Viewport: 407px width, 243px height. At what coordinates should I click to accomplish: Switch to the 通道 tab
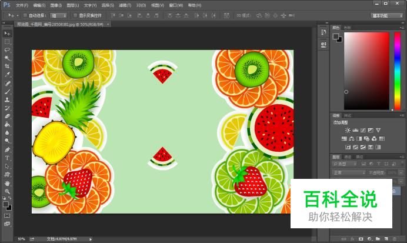tap(348, 157)
